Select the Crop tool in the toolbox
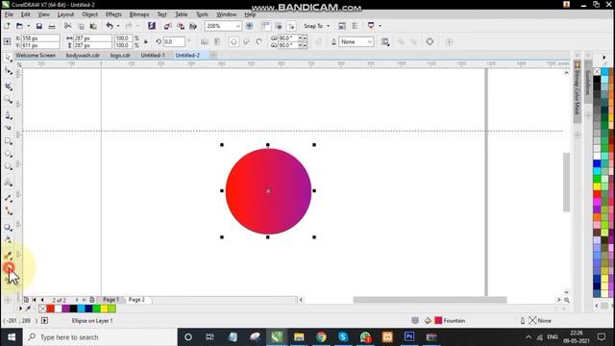Image resolution: width=615 pixels, height=346 pixels. click(x=8, y=86)
